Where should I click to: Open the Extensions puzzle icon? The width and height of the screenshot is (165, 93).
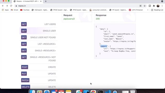tap(154, 6)
